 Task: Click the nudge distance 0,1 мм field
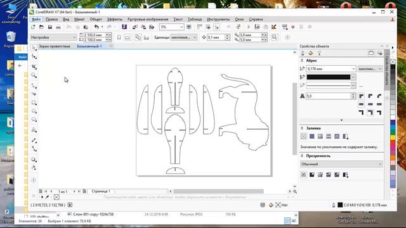coord(216,37)
